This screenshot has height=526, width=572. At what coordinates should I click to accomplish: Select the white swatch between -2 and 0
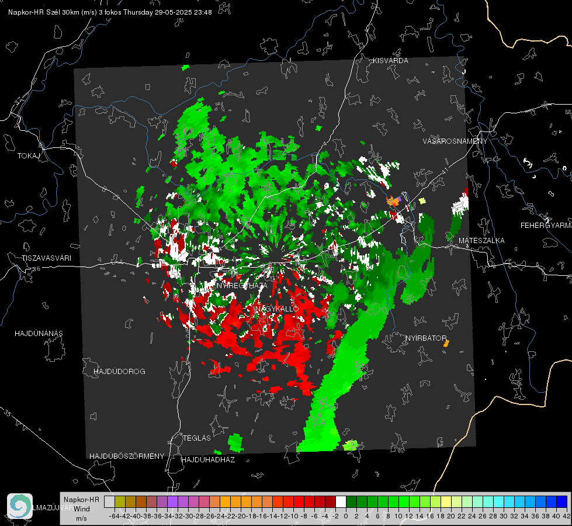pos(341,501)
